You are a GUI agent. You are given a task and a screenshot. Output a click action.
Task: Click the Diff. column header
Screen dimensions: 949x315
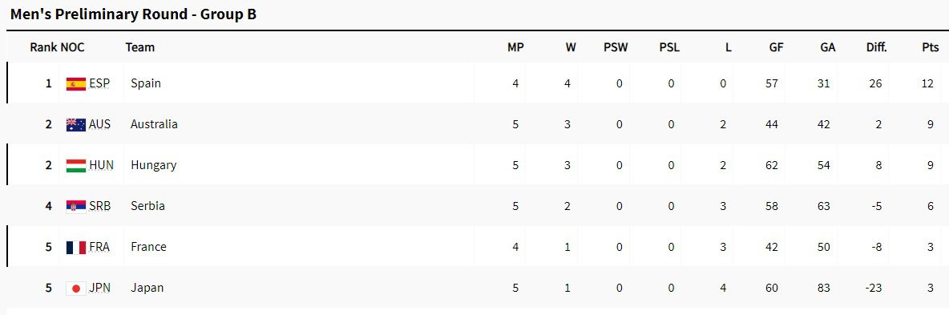876,47
